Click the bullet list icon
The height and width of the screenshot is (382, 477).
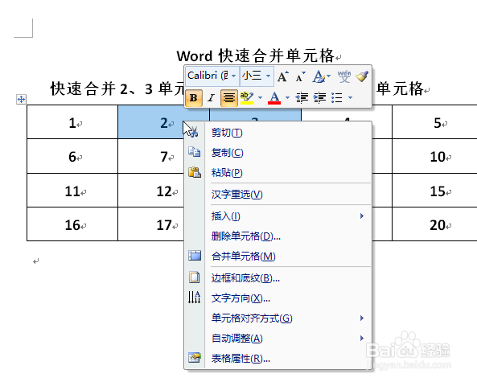337,98
